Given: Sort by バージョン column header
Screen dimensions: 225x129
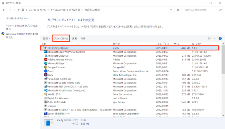Looking at the screenshot, I should [x=196, y=44].
